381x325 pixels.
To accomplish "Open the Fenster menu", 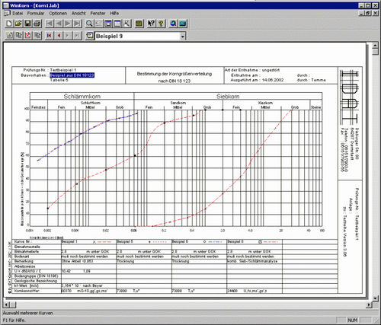I will tap(98, 13).
